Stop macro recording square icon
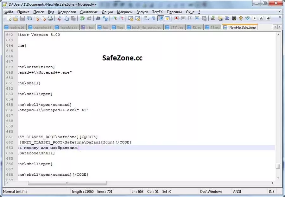 (183, 18)
